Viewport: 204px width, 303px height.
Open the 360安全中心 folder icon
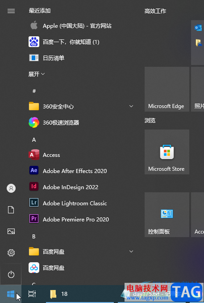click(x=34, y=106)
